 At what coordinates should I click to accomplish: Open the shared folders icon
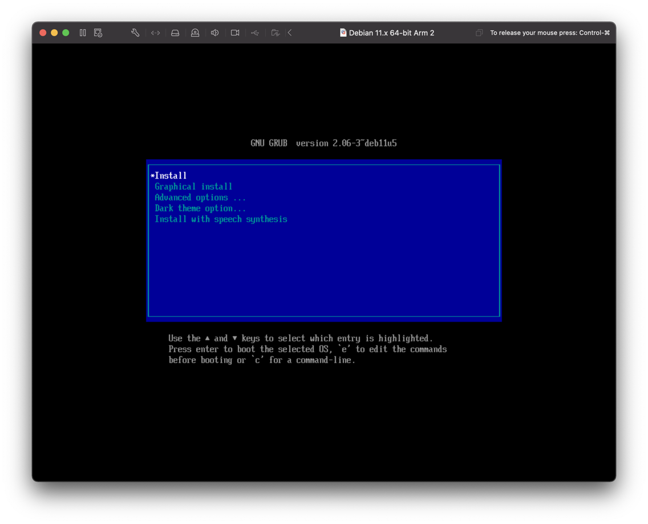point(276,33)
